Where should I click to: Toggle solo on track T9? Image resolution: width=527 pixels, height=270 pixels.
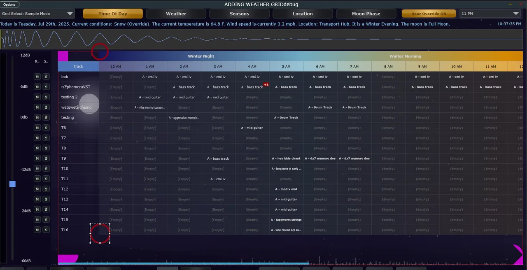pos(46,158)
